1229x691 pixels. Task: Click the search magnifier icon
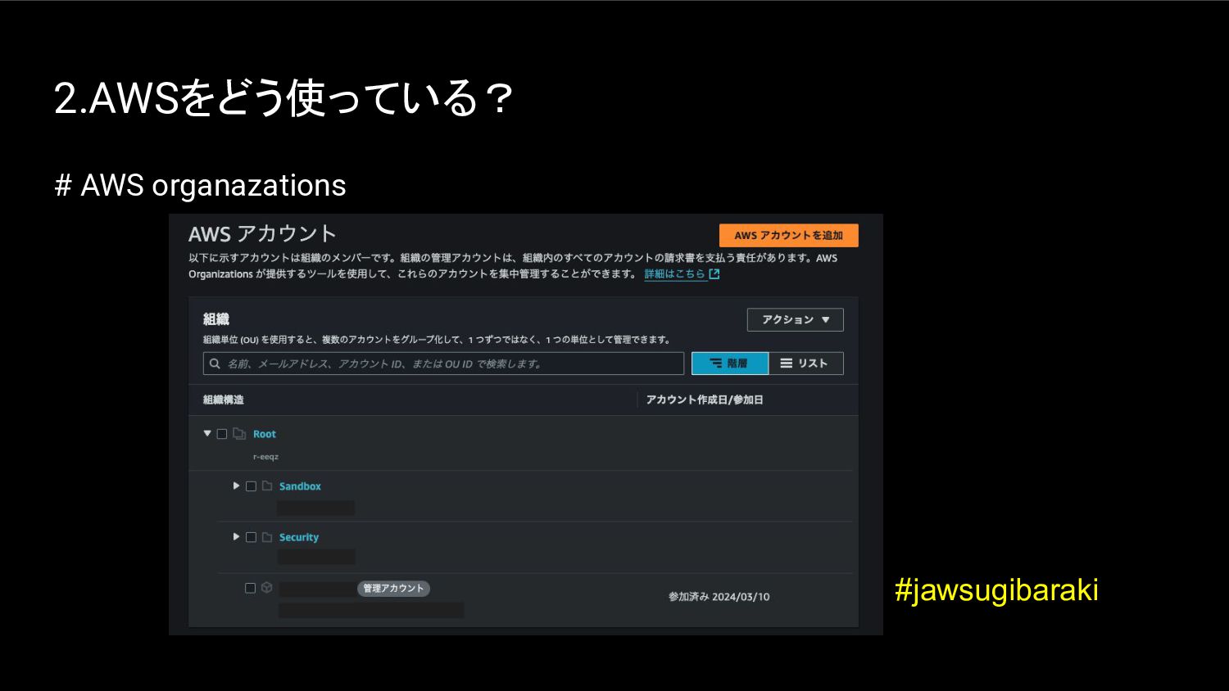[x=215, y=364]
